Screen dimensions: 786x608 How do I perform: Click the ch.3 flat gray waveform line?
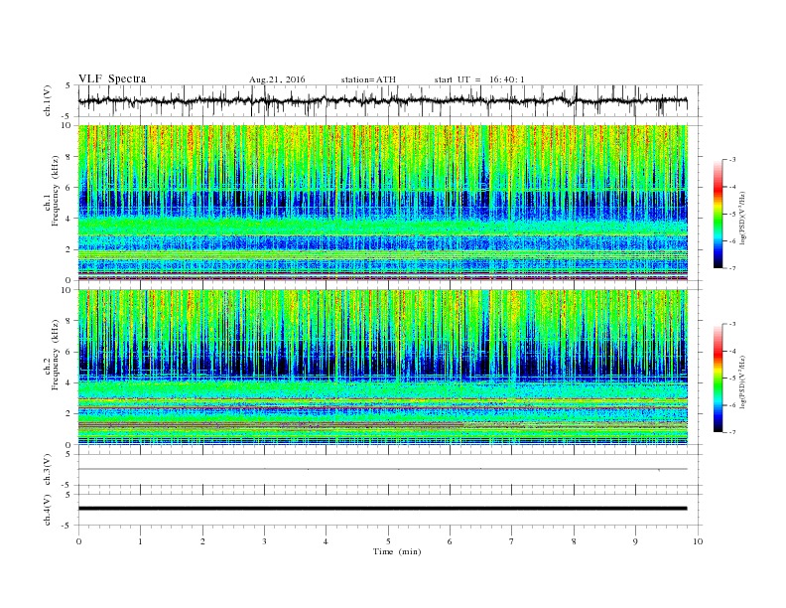[x=382, y=469]
